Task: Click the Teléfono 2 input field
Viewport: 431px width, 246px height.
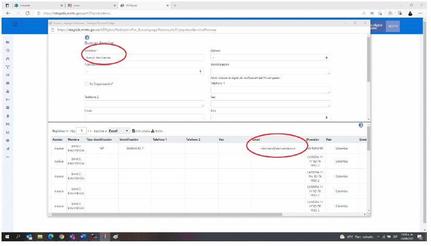Action: coord(145,104)
